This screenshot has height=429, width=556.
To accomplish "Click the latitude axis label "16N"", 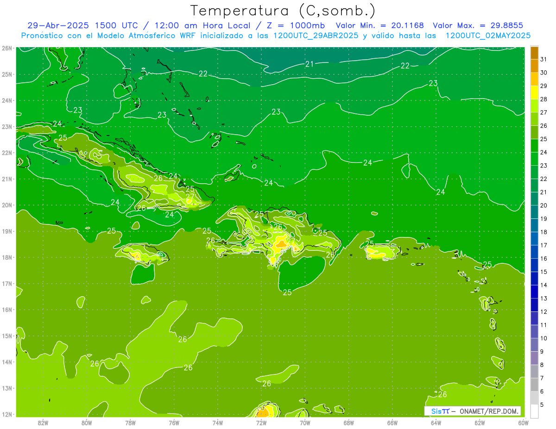I will [6, 310].
